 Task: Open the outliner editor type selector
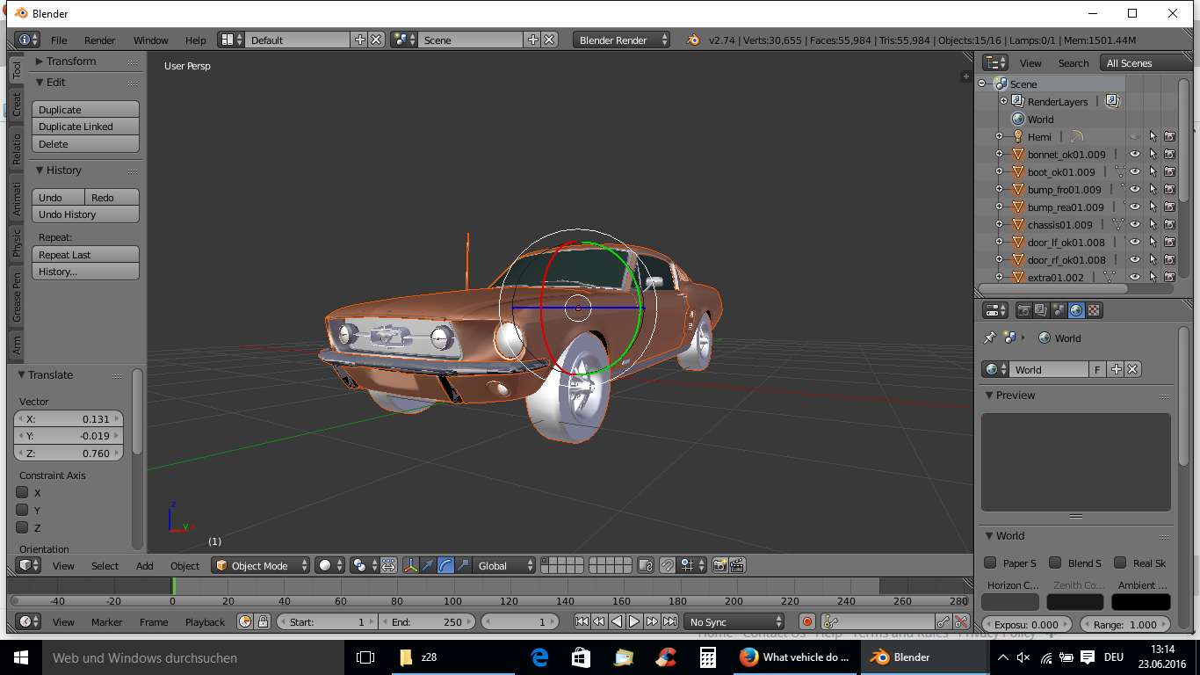[995, 62]
